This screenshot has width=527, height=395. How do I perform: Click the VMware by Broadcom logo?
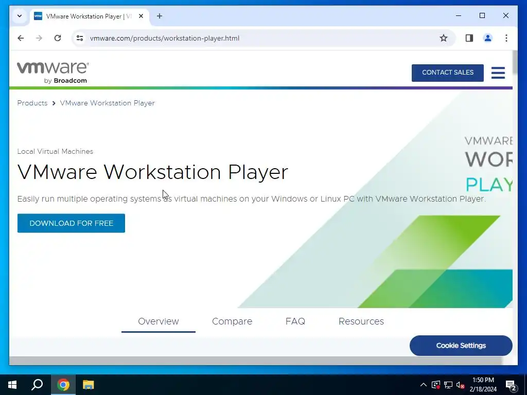coord(53,73)
